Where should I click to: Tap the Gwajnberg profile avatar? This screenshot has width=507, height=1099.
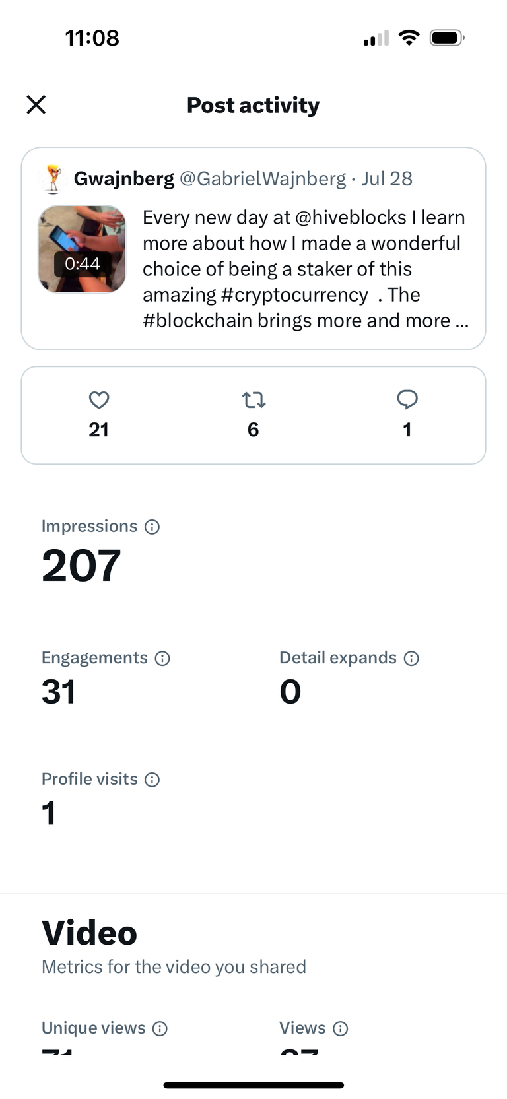point(53,178)
